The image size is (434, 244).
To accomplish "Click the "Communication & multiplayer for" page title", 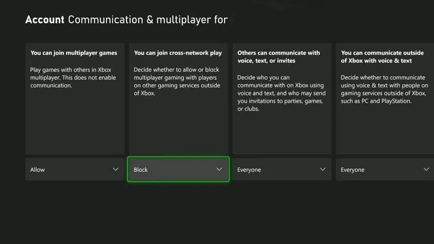I will (x=147, y=20).
